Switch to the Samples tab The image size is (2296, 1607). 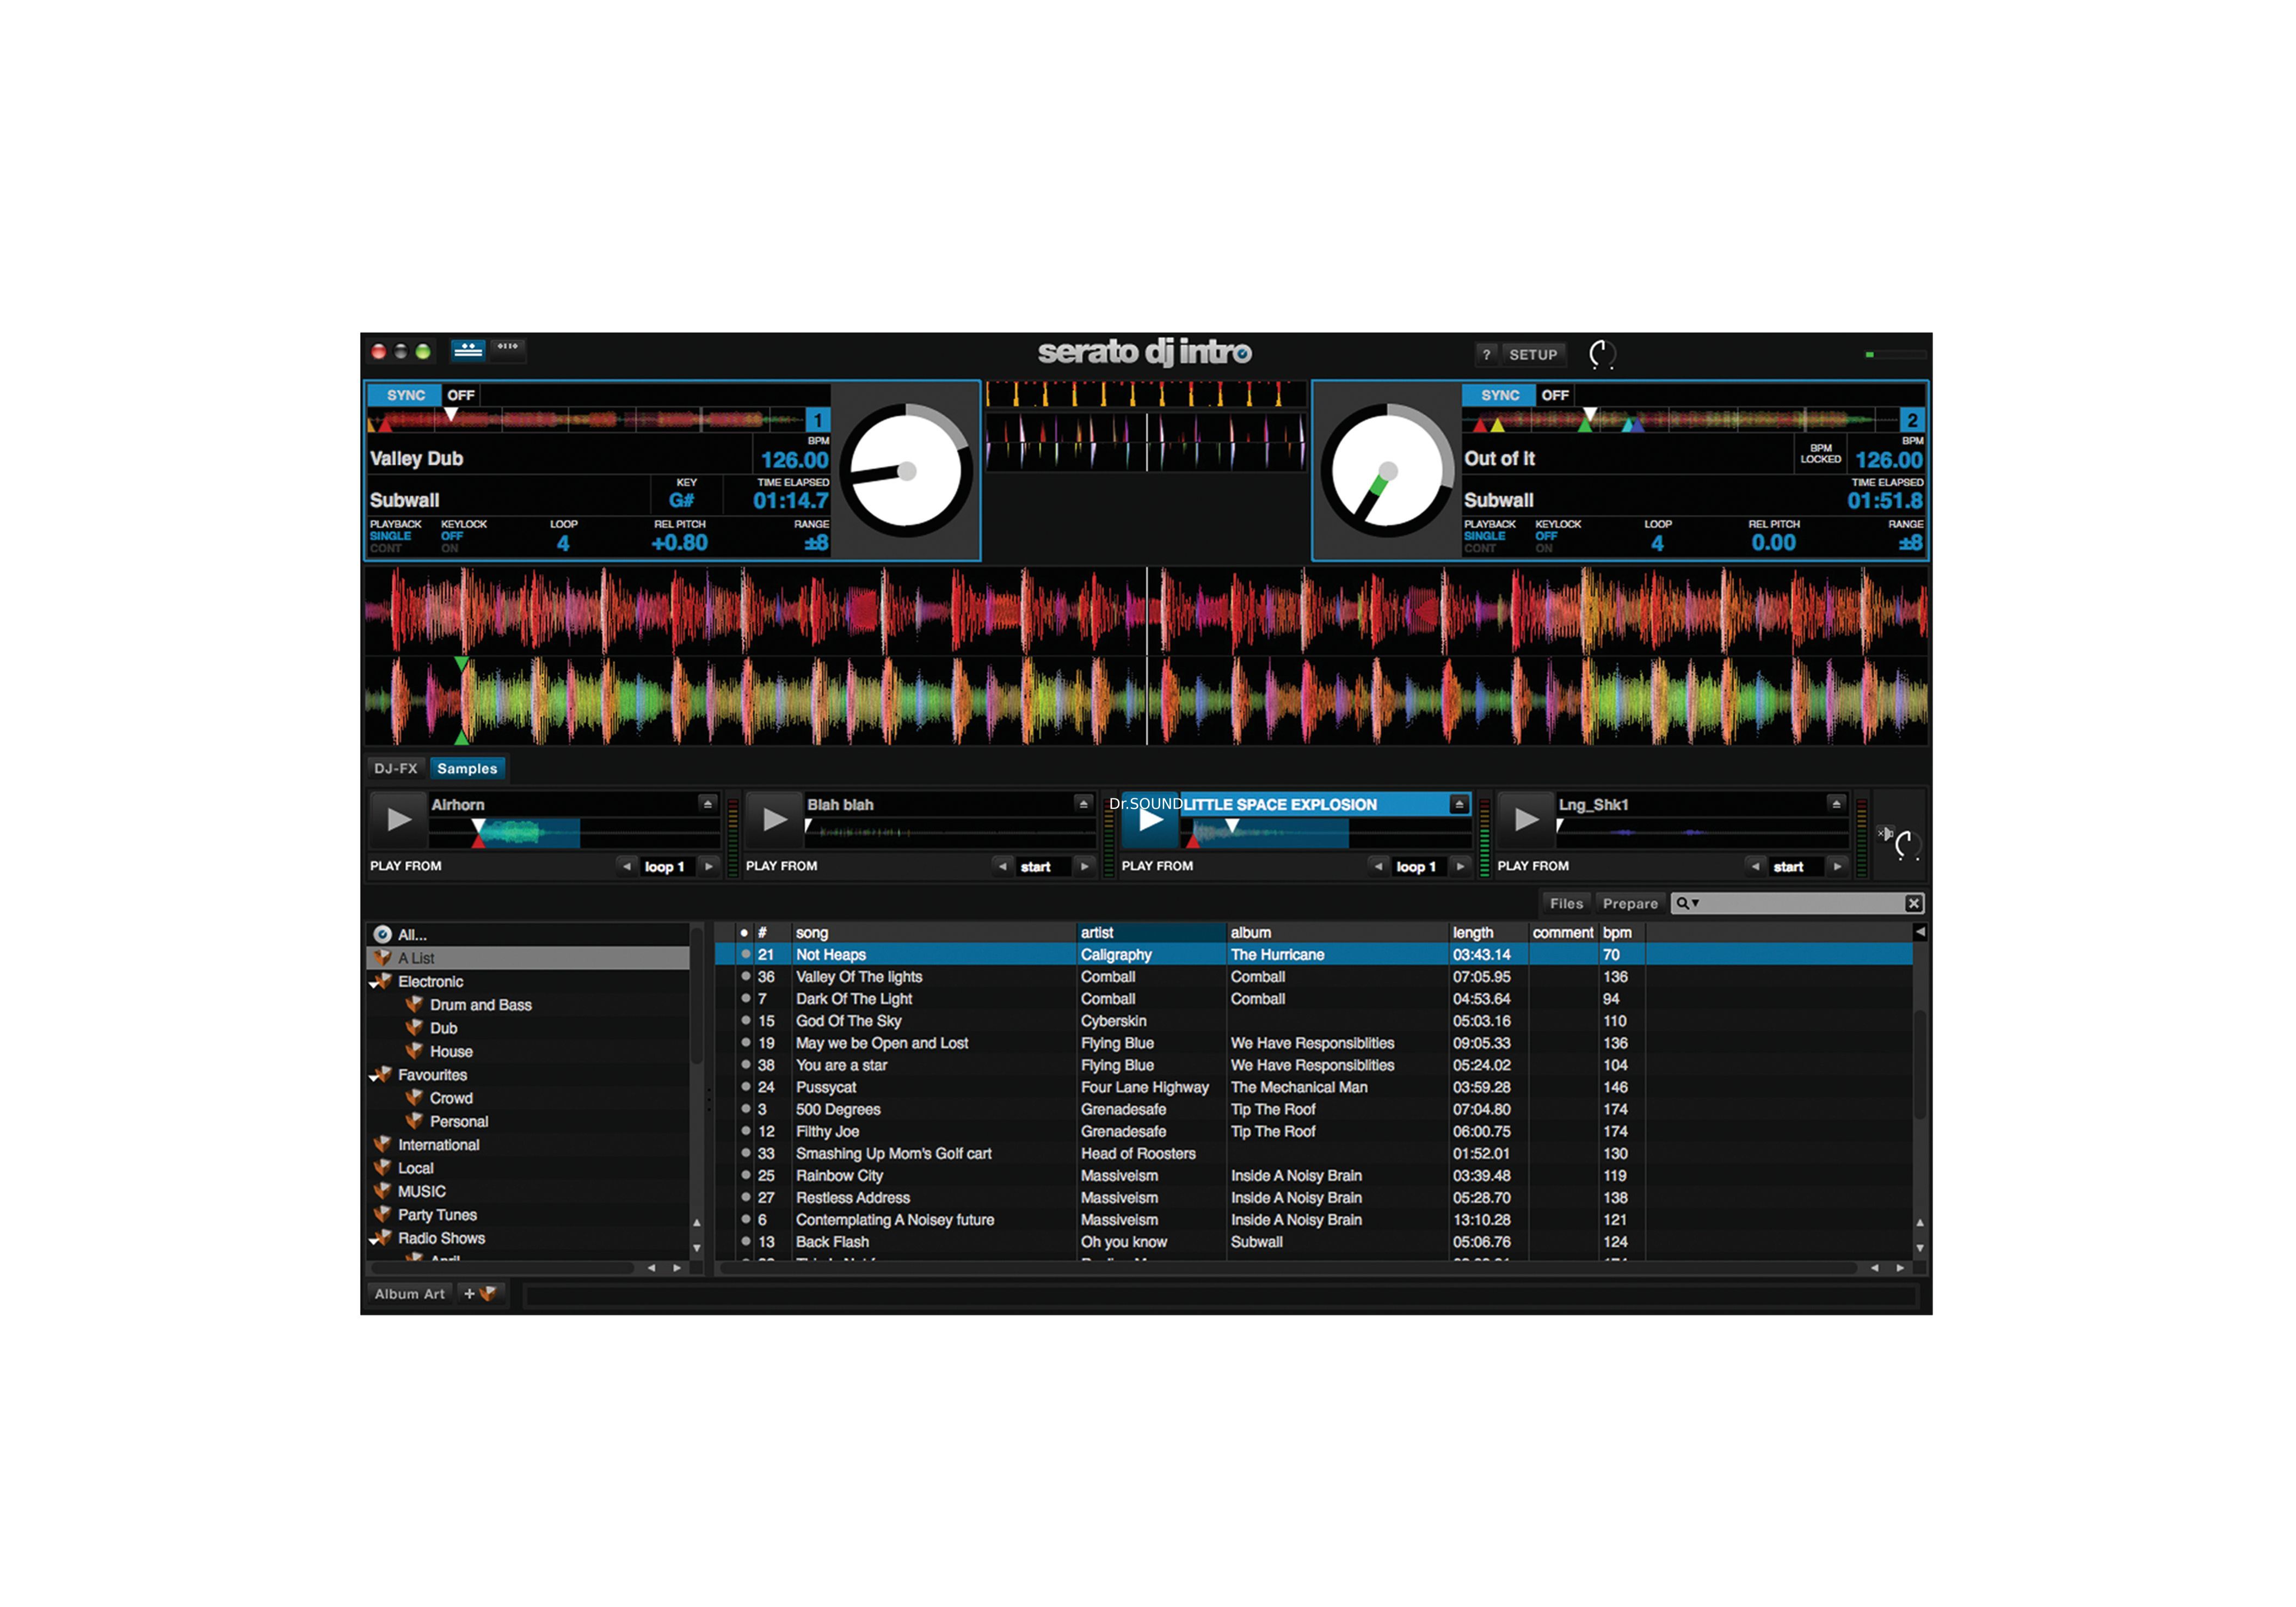click(x=467, y=768)
